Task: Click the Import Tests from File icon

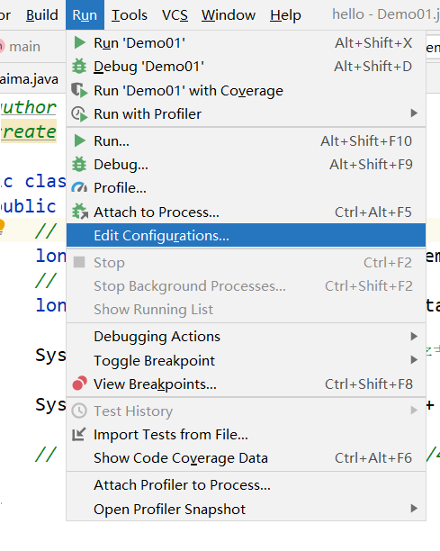Action: coord(78,434)
